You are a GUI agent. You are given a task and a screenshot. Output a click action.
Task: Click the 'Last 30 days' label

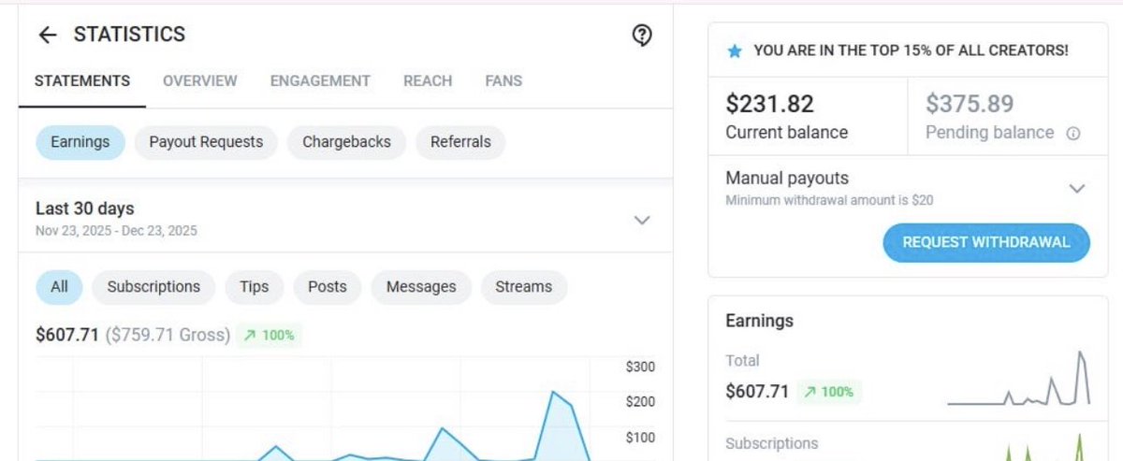(x=85, y=209)
